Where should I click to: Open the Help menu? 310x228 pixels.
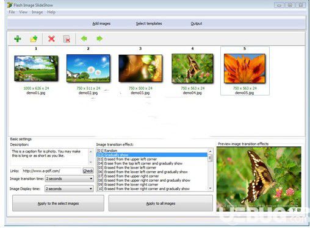(x=51, y=12)
